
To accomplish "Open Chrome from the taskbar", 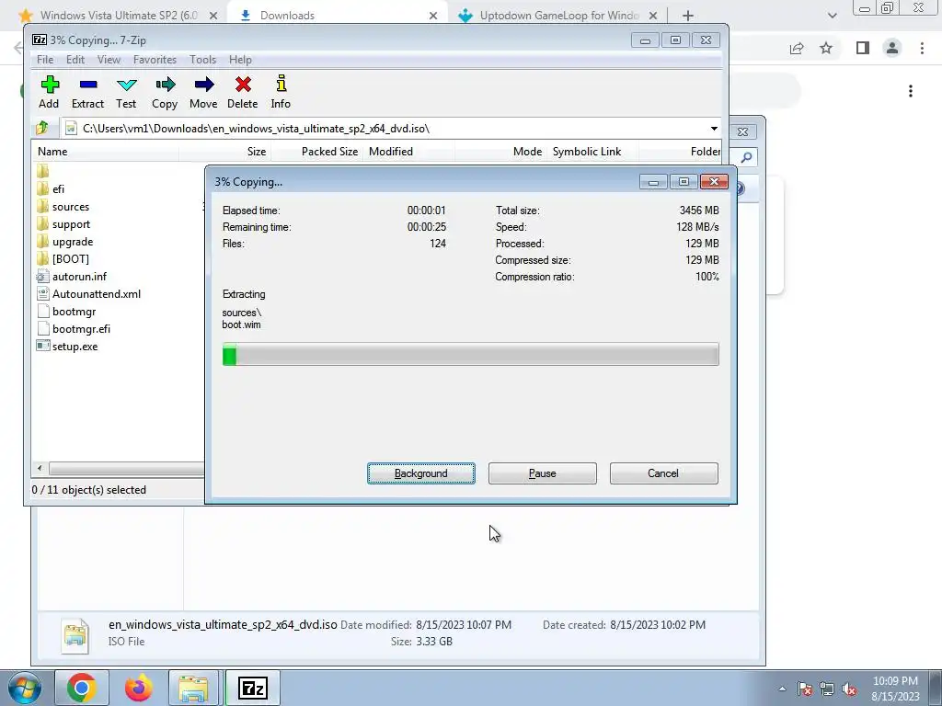I will [82, 688].
